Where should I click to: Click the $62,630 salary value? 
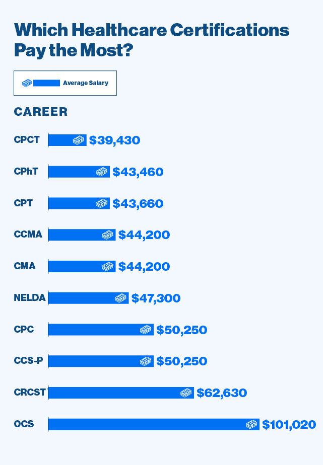[222, 393]
